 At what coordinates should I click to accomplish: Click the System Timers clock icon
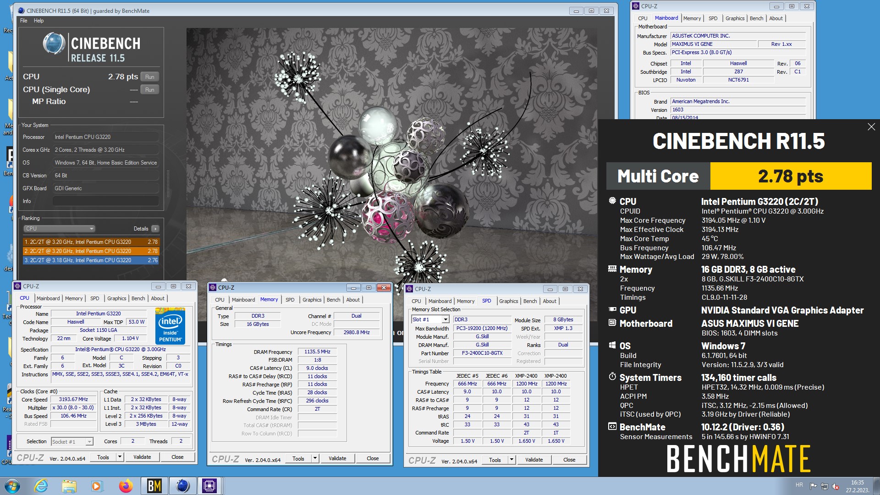tap(612, 377)
